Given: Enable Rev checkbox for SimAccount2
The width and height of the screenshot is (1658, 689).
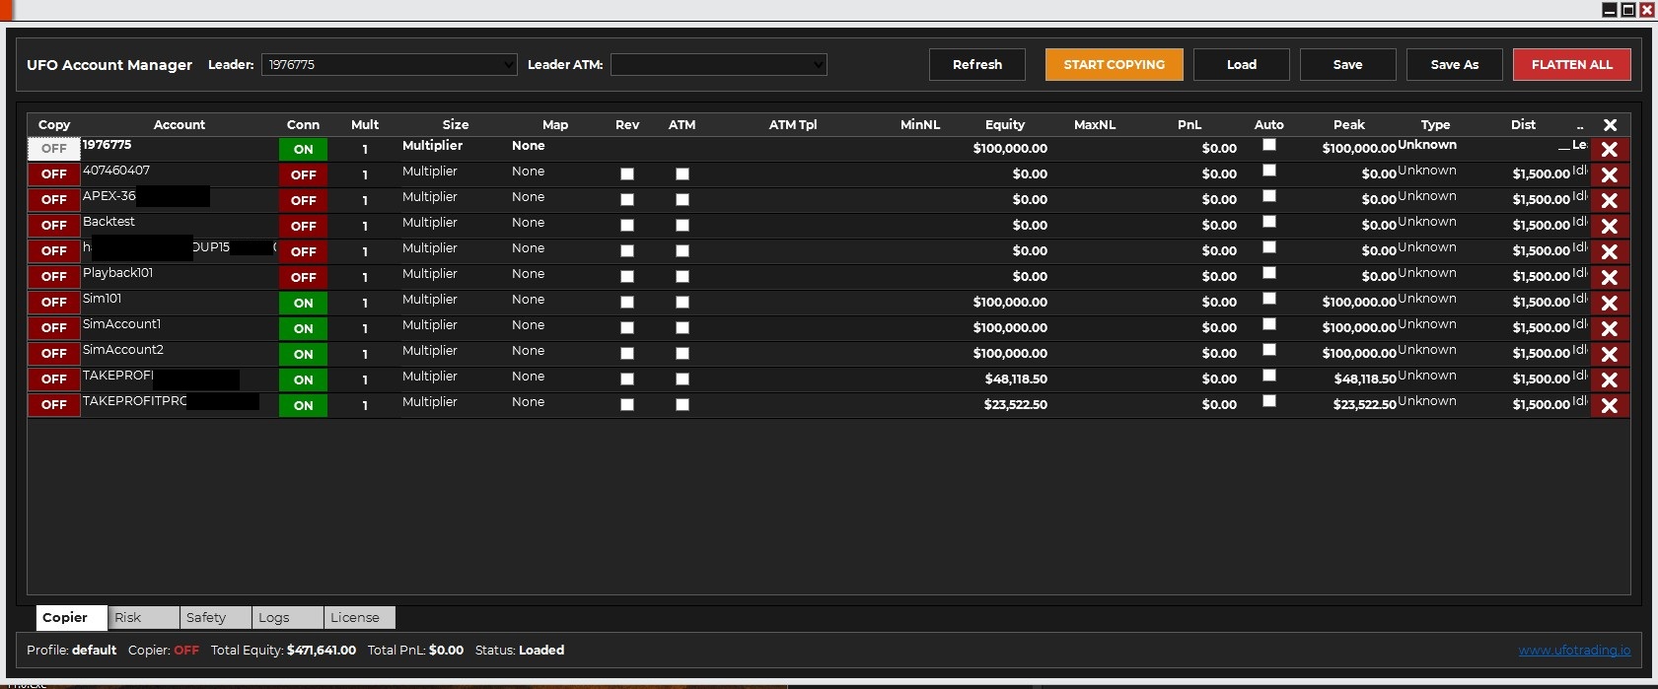Looking at the screenshot, I should [x=626, y=354].
